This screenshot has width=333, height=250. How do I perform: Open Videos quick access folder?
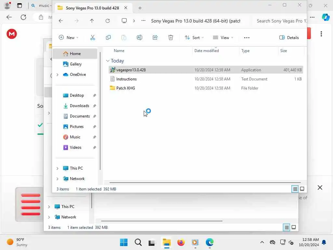pyautogui.click(x=75, y=147)
